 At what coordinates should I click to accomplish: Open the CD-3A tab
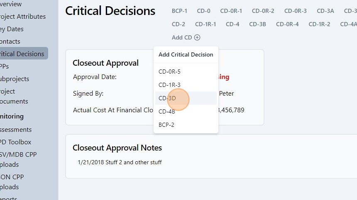pos(325,11)
